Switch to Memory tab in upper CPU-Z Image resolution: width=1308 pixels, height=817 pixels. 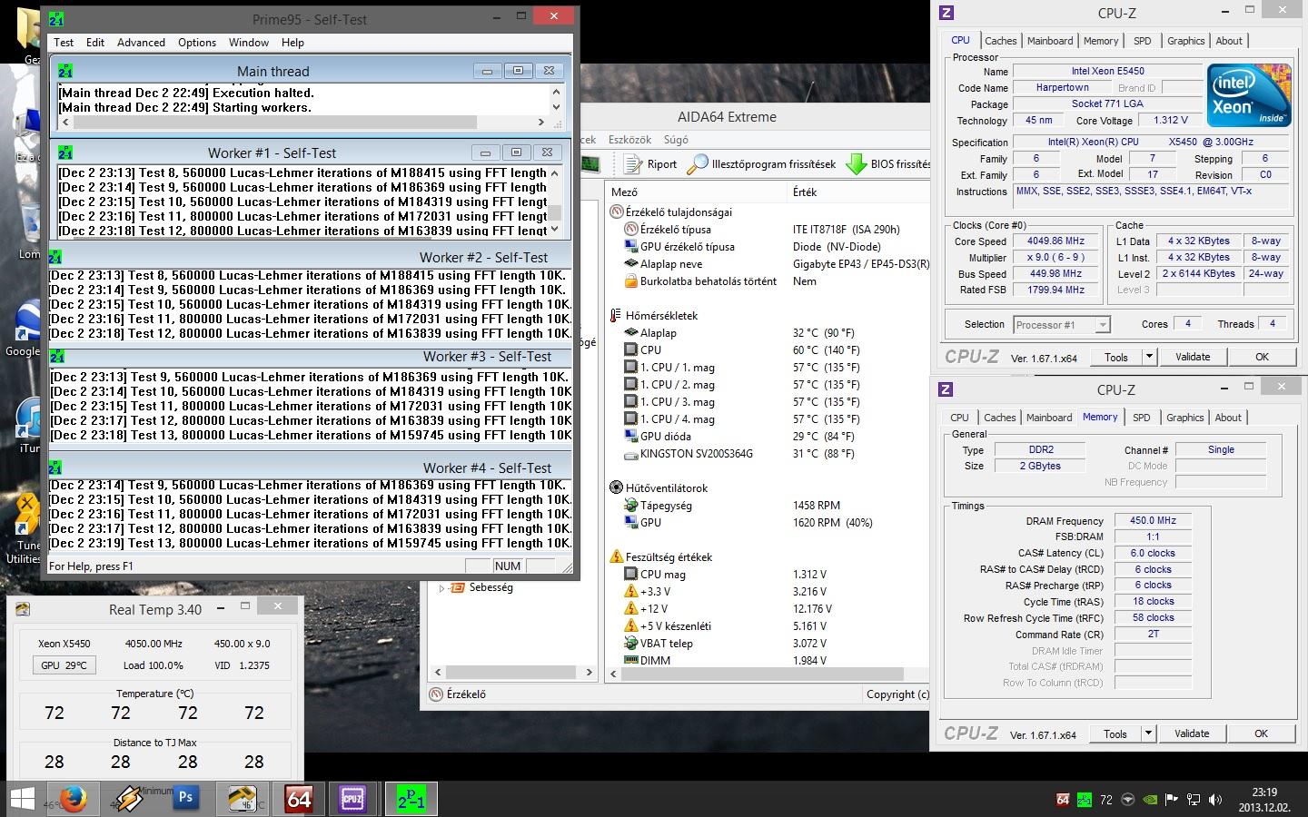tap(1101, 41)
